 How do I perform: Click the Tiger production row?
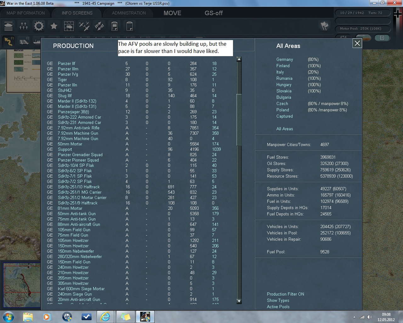pyautogui.click(x=132, y=79)
